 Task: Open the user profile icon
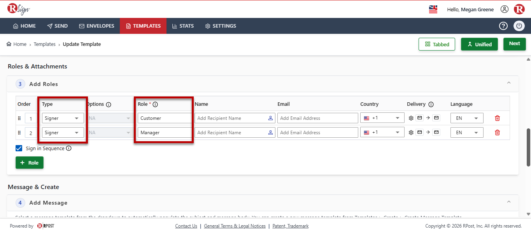(x=505, y=9)
